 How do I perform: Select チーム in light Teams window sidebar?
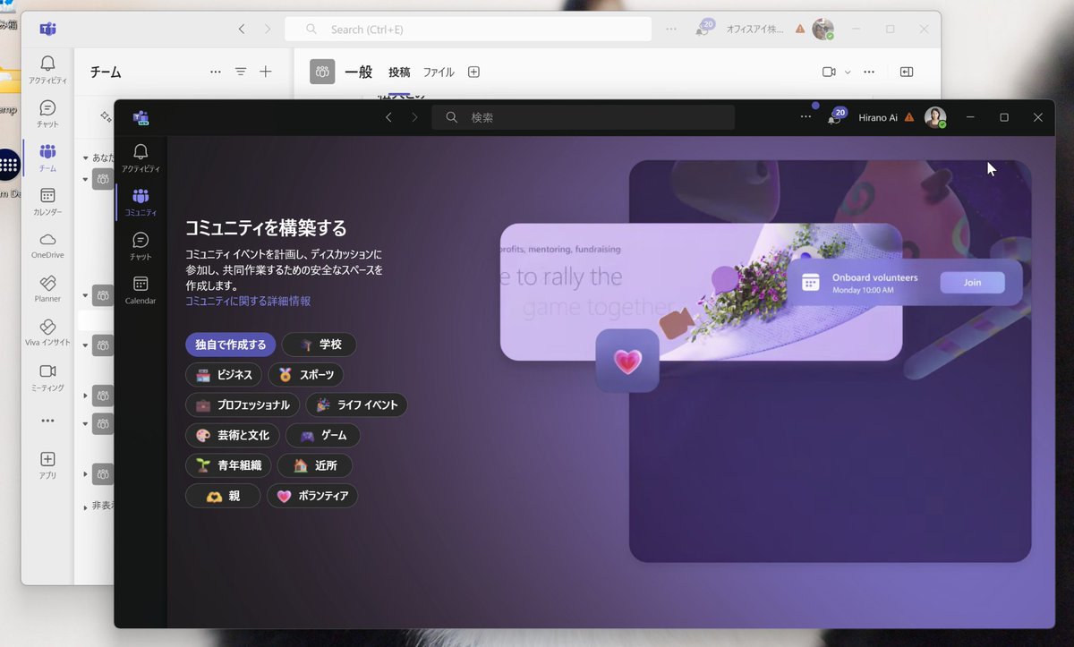coord(47,157)
